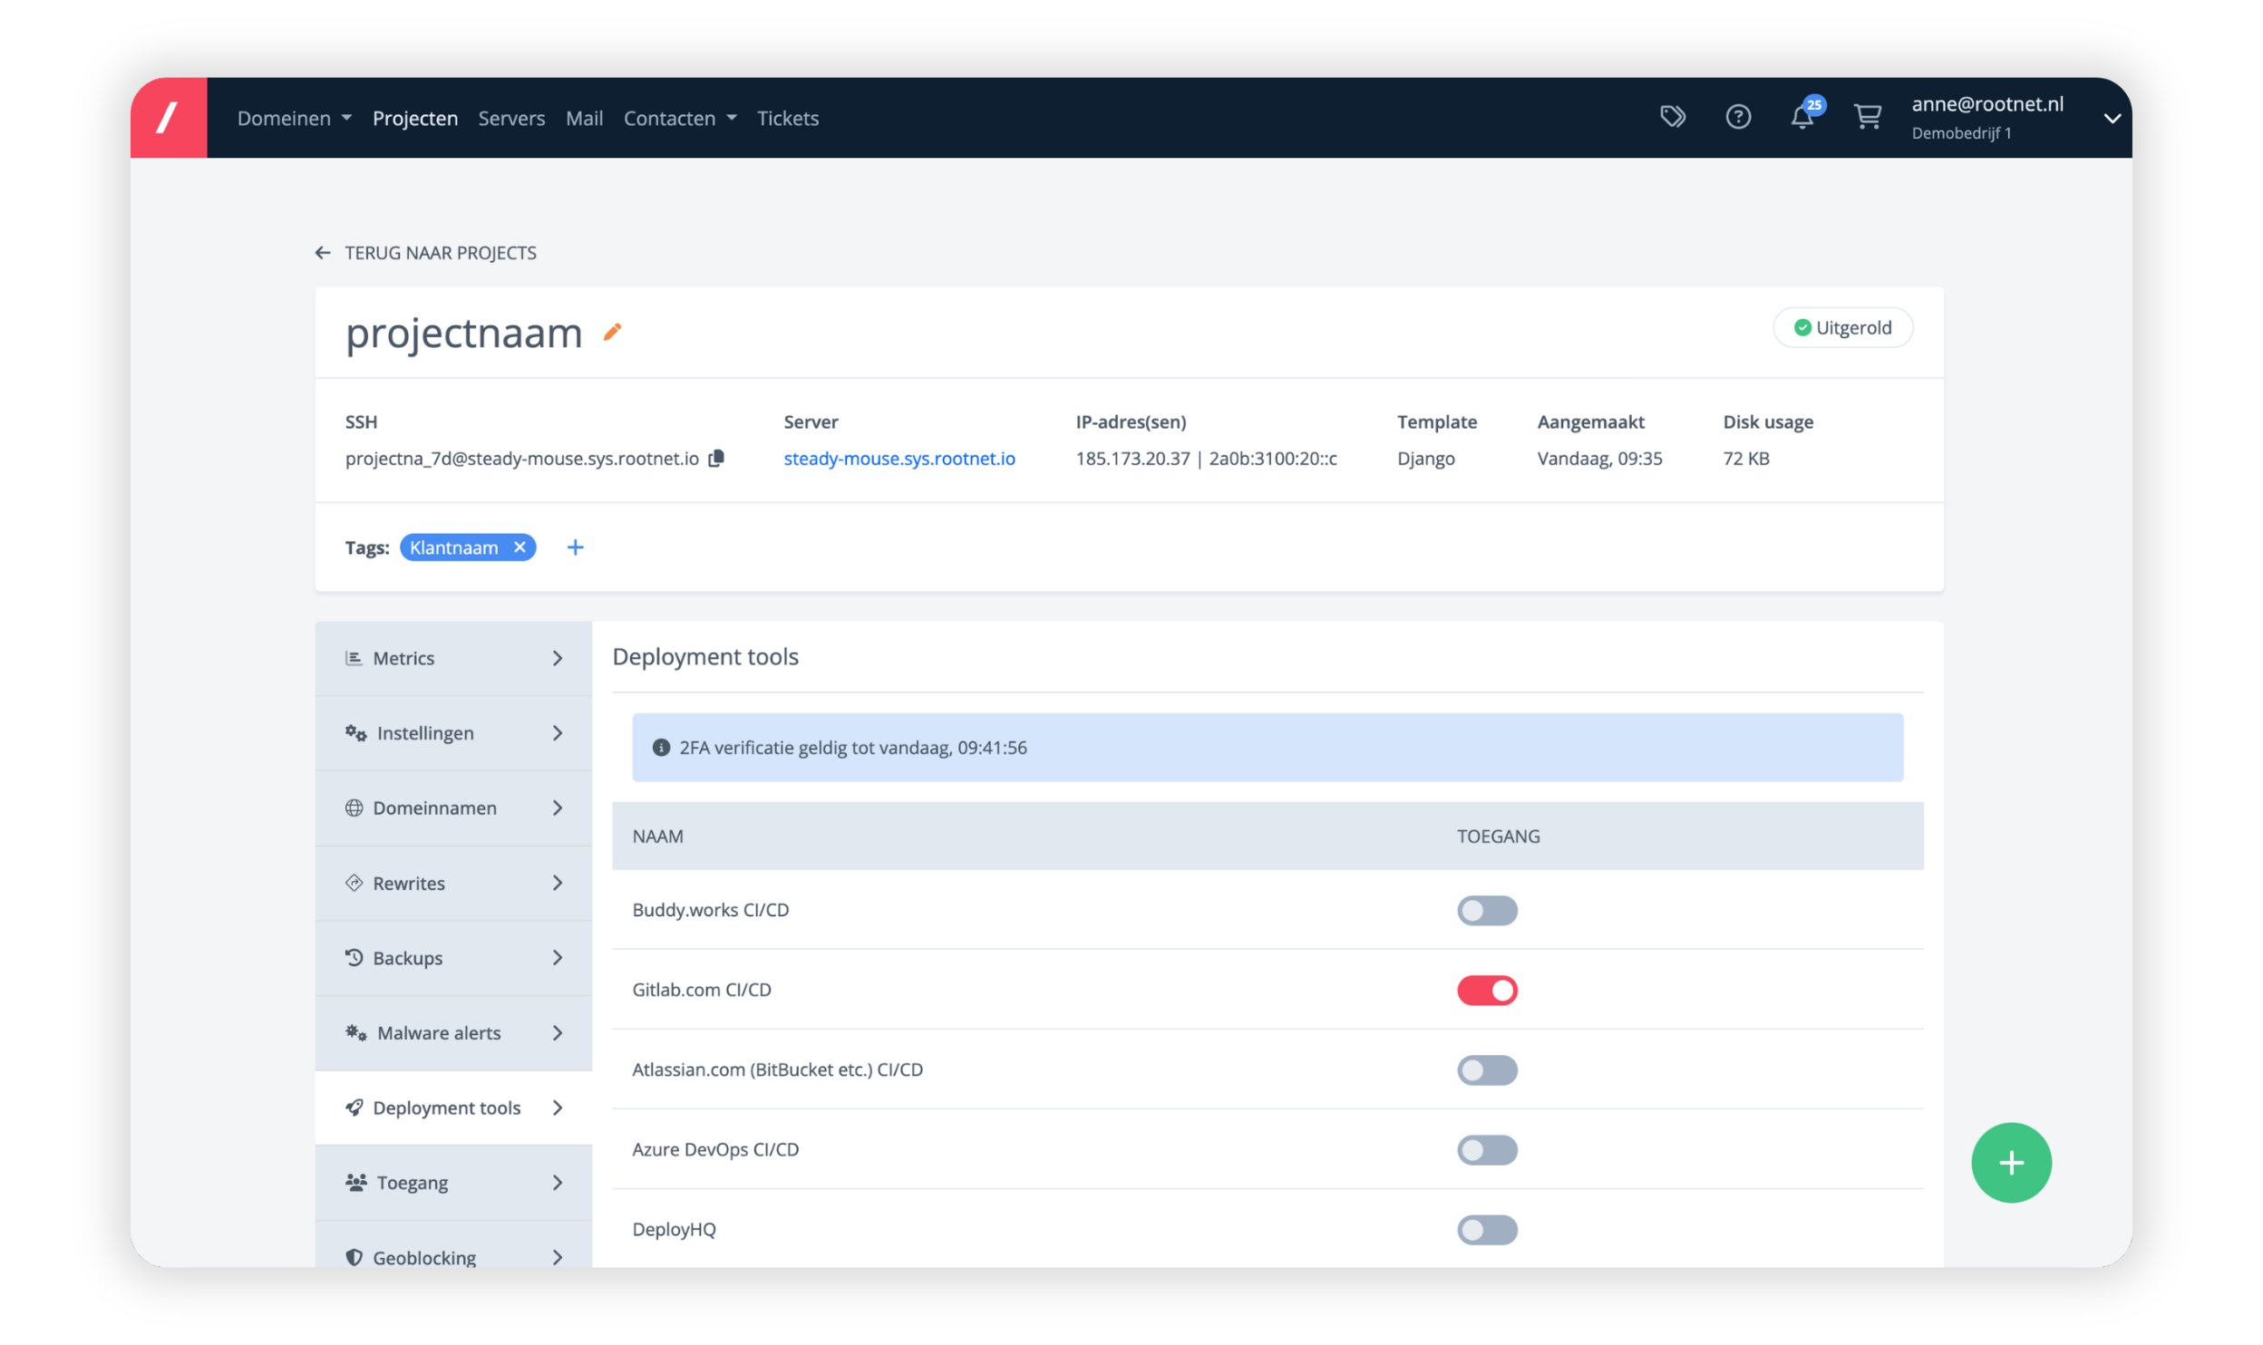Viewport: 2263px width, 1345px height.
Task: Follow the steady-mouse.sys.rootnet.io server link
Action: [898, 459]
